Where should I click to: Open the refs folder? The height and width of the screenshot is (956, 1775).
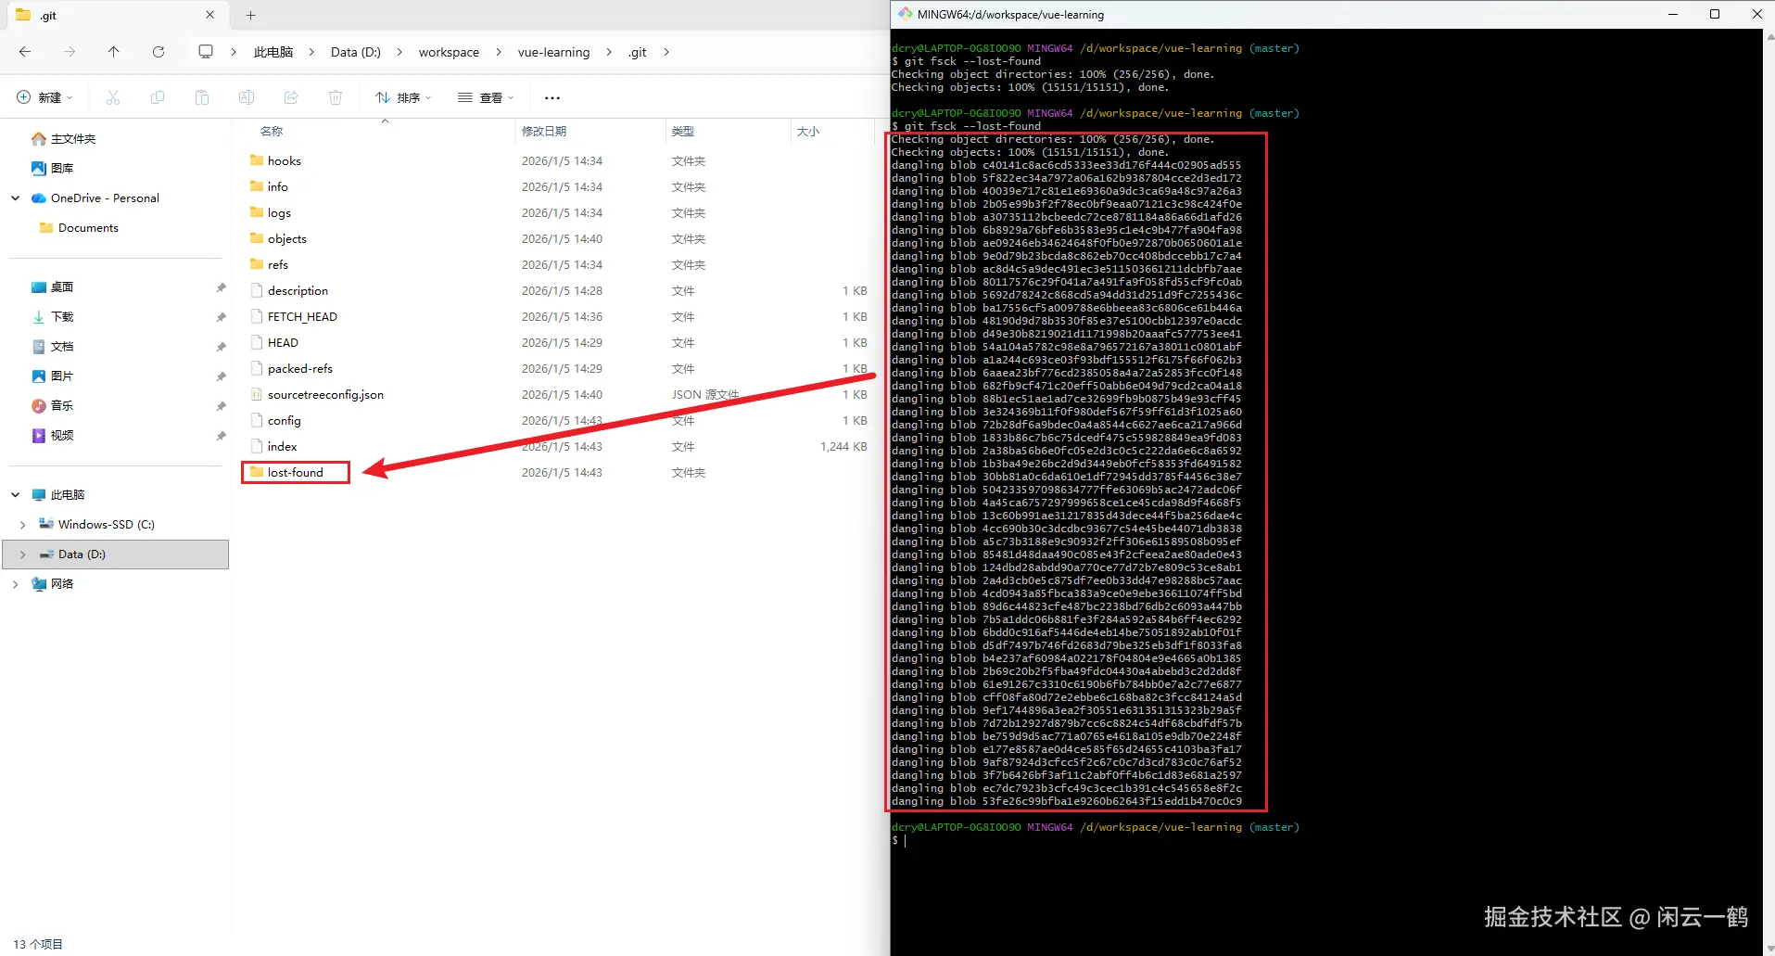tap(277, 264)
